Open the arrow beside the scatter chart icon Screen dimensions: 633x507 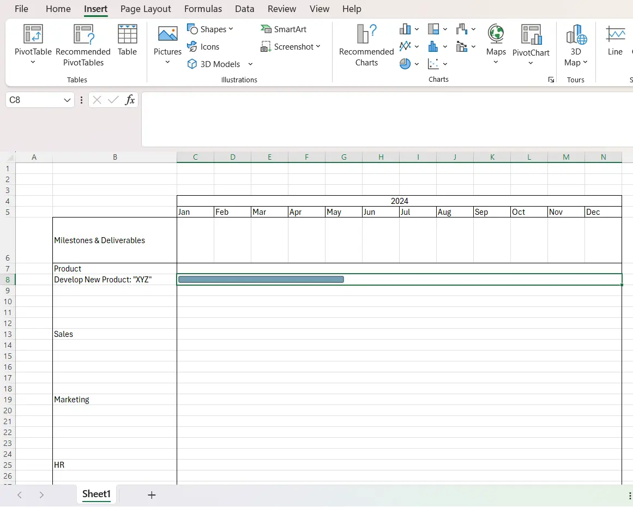point(445,64)
